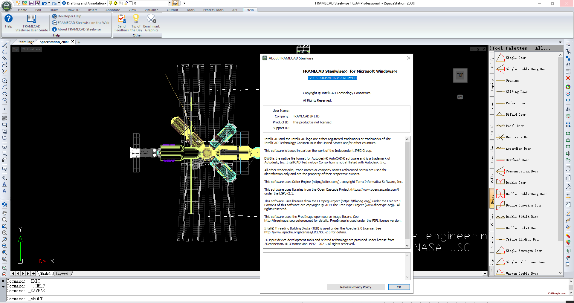The image size is (574, 303).
Task: Switch to the Start Page document tab
Action: coord(26,42)
